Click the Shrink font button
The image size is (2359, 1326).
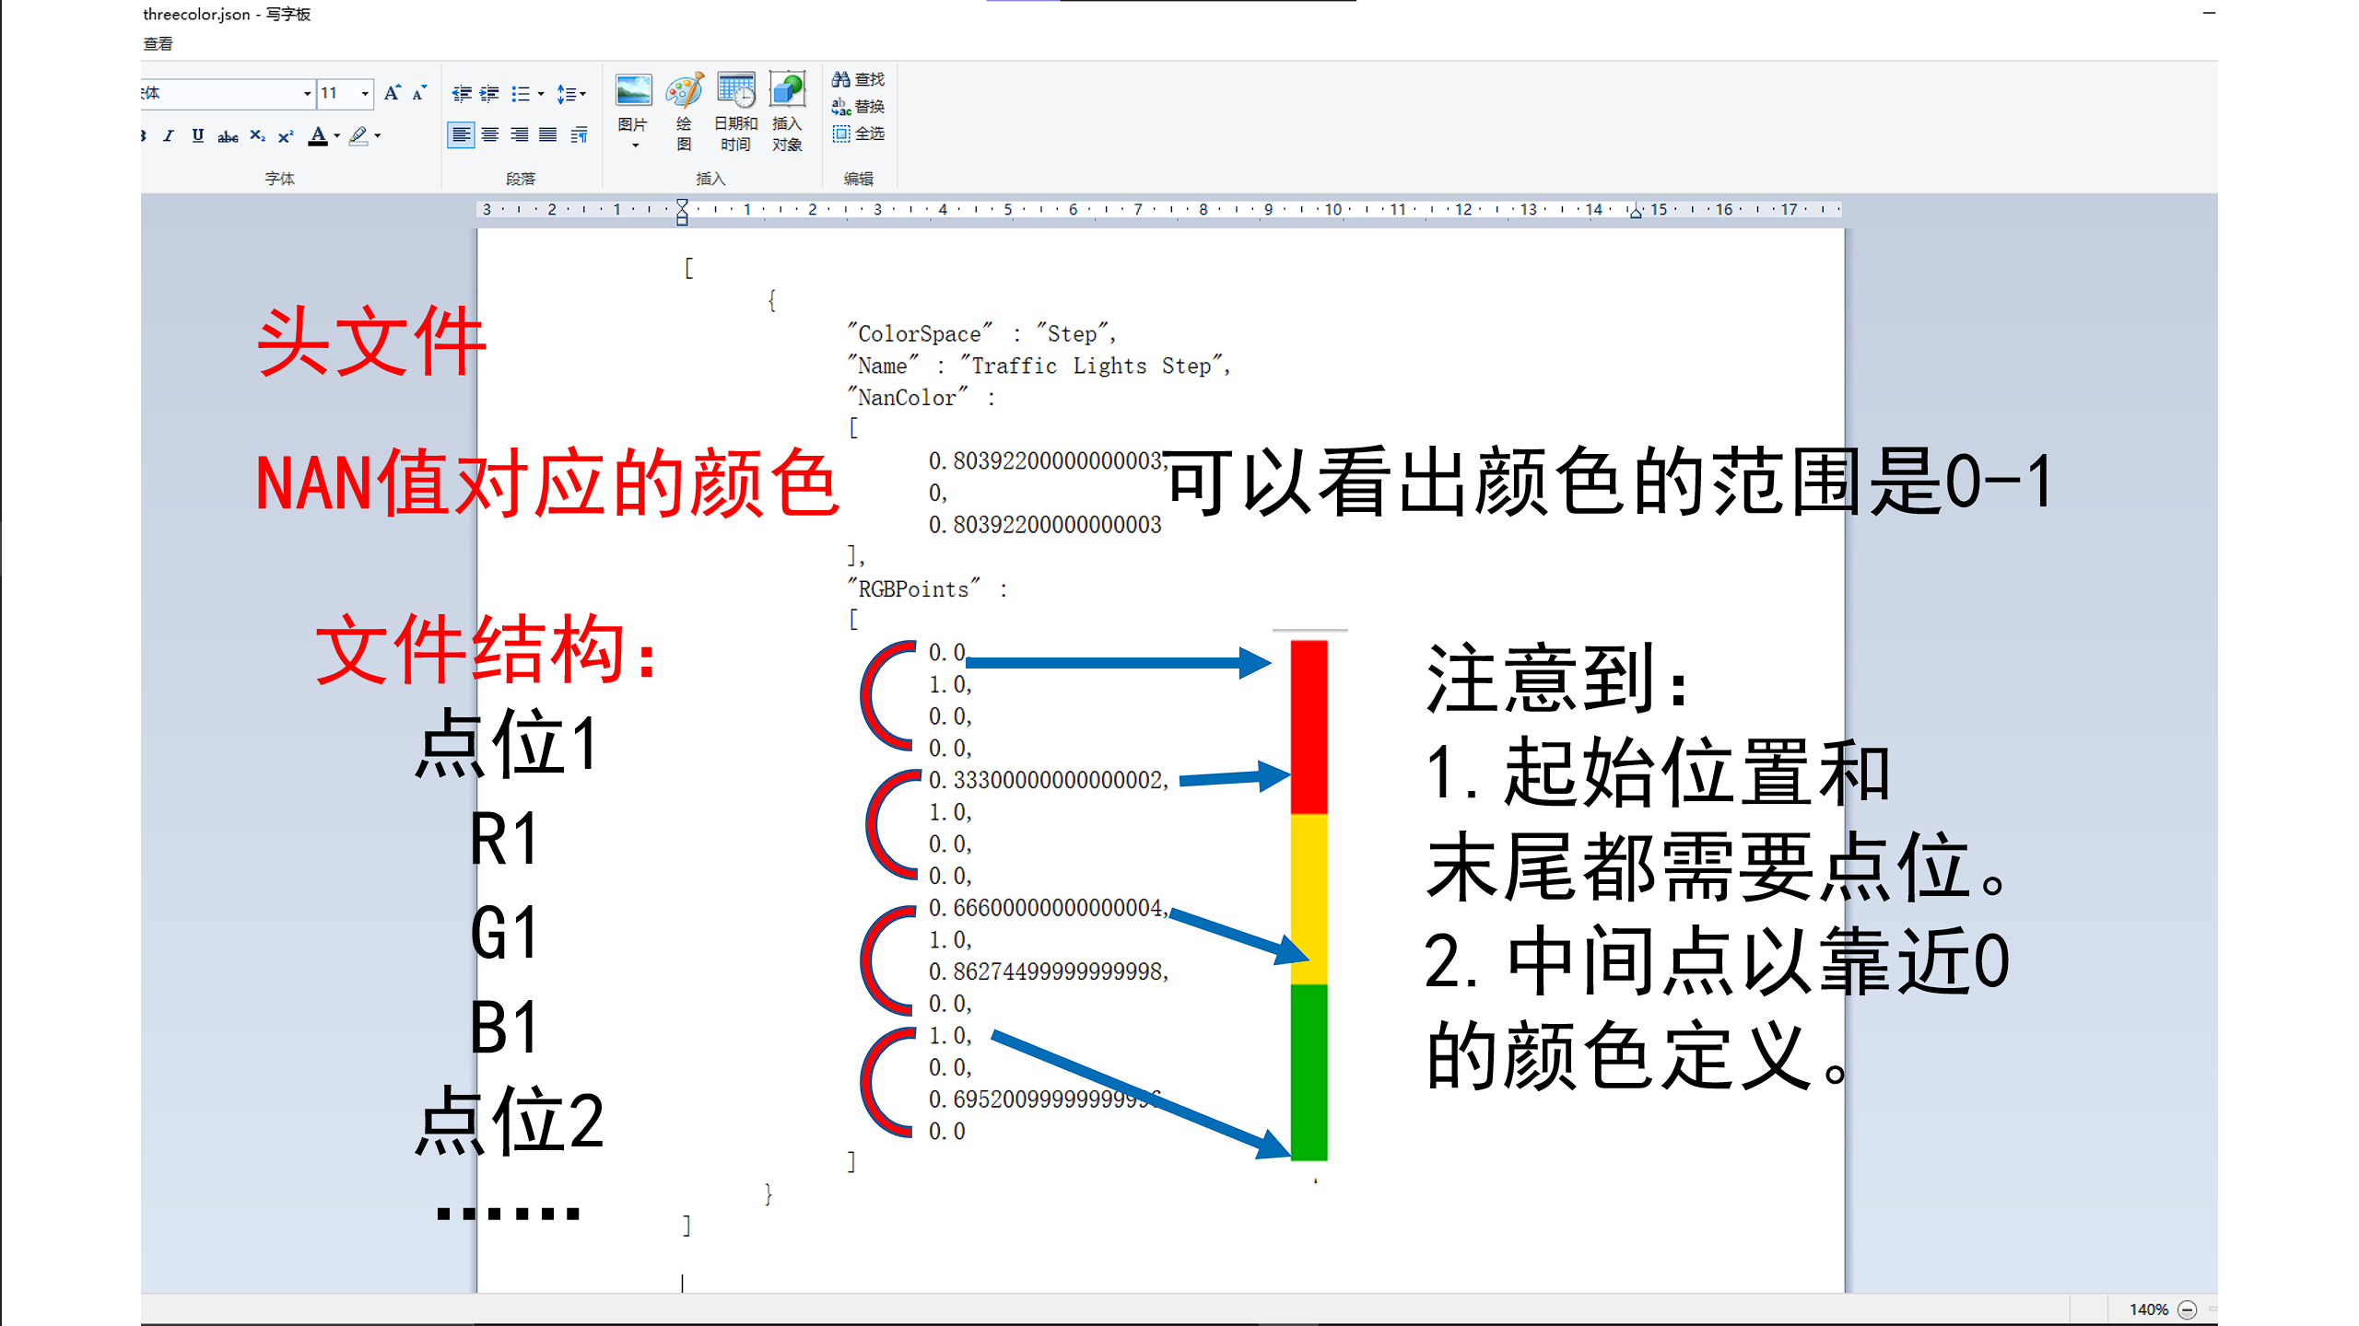point(419,93)
